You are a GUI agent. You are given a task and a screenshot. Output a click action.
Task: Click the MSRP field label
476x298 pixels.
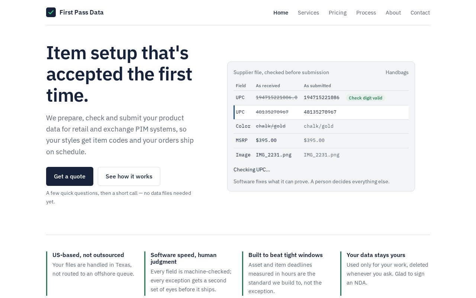click(x=242, y=140)
